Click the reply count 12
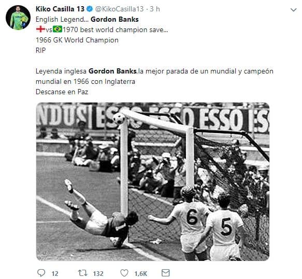Screen dimensions: 302x279 click(x=55, y=274)
